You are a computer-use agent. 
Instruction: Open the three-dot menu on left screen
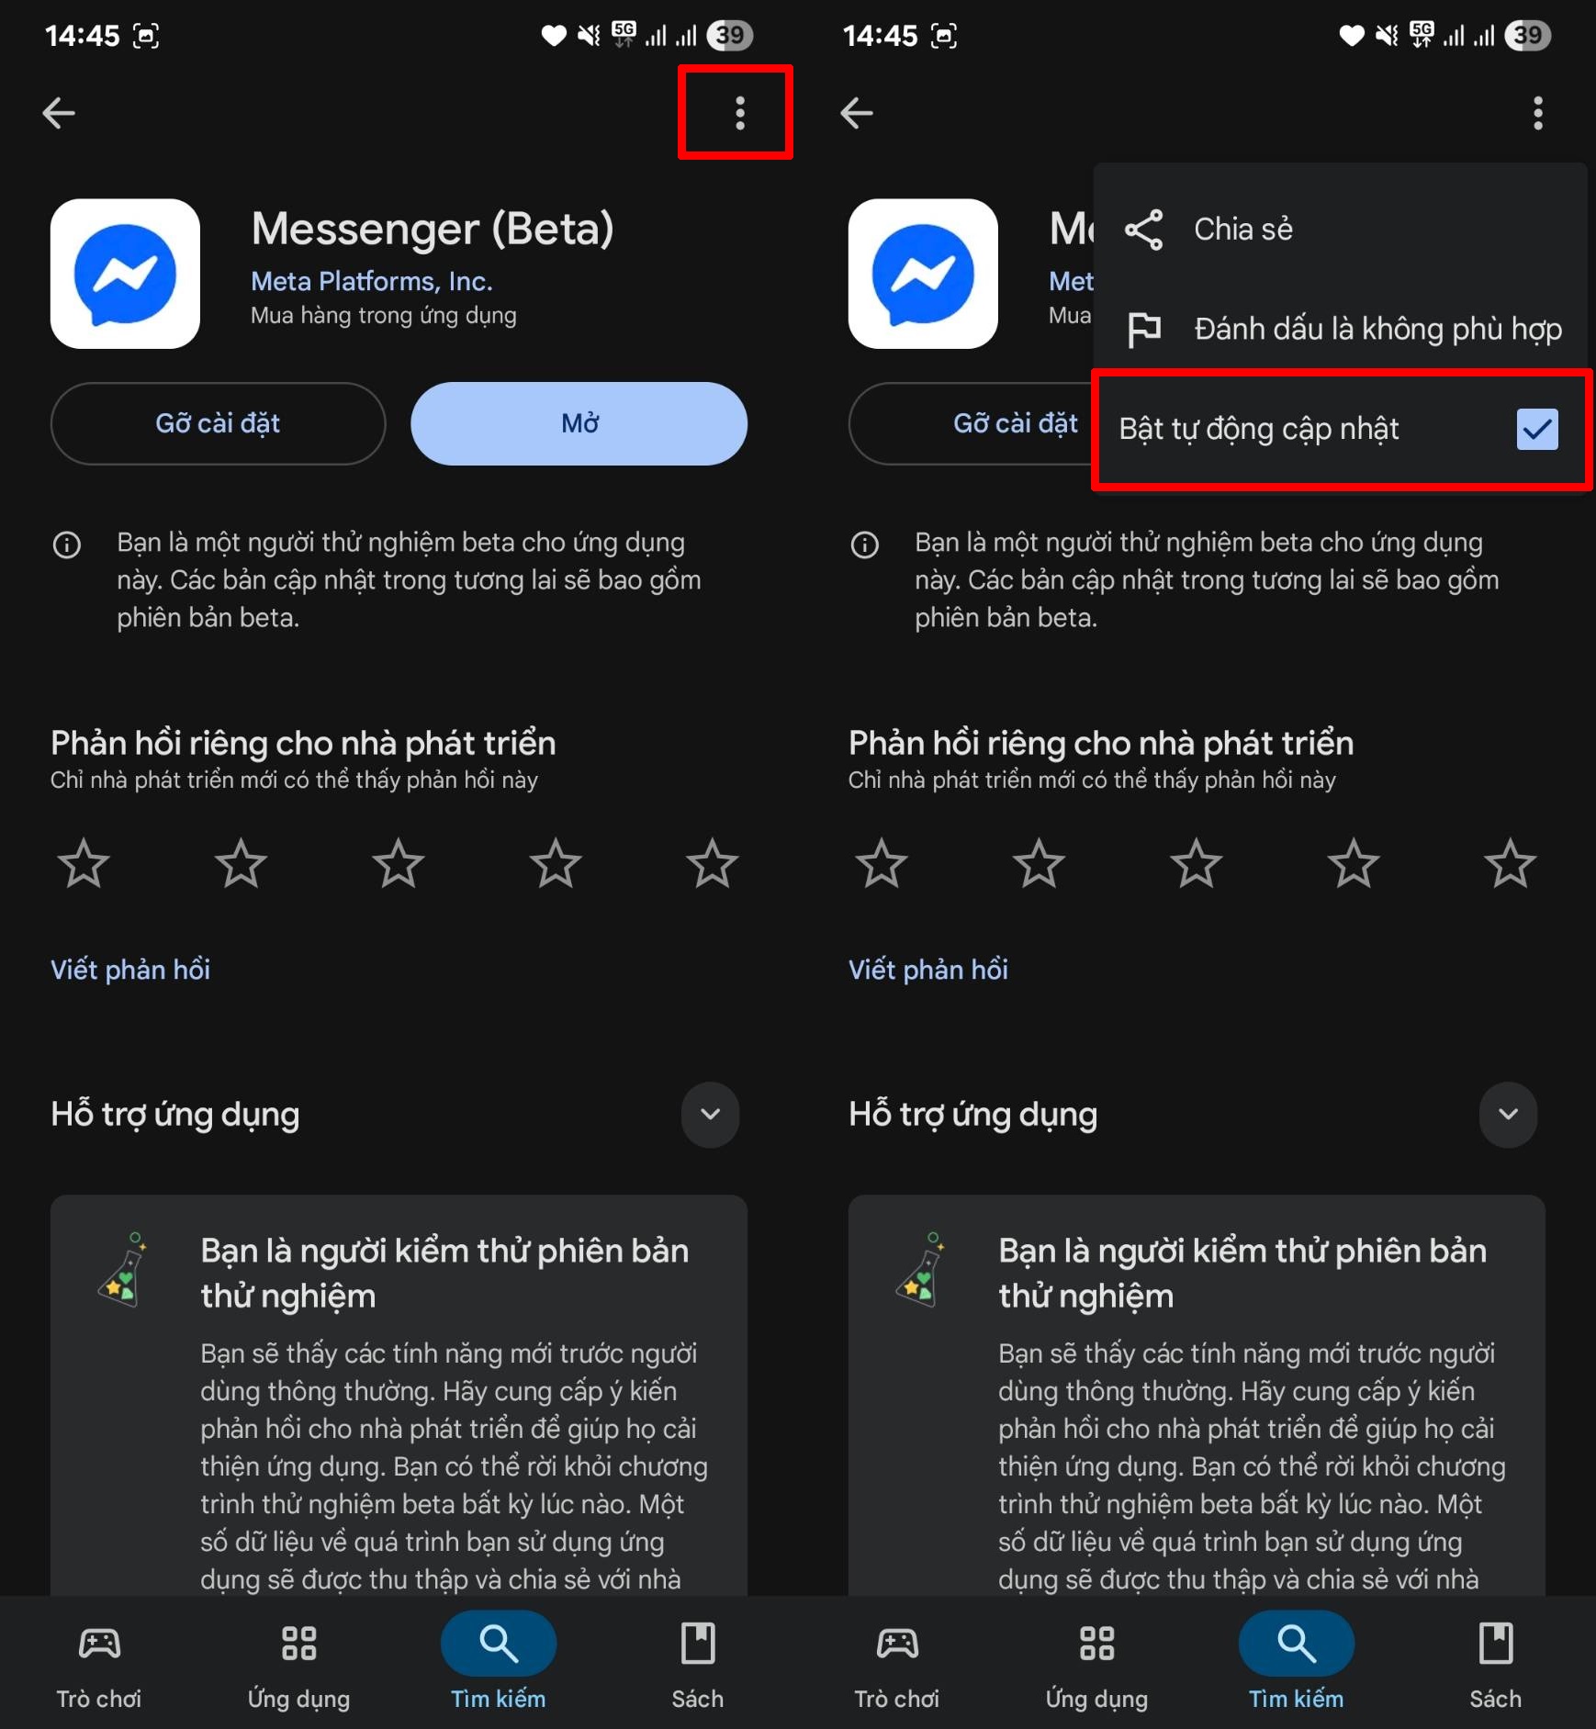(x=739, y=113)
